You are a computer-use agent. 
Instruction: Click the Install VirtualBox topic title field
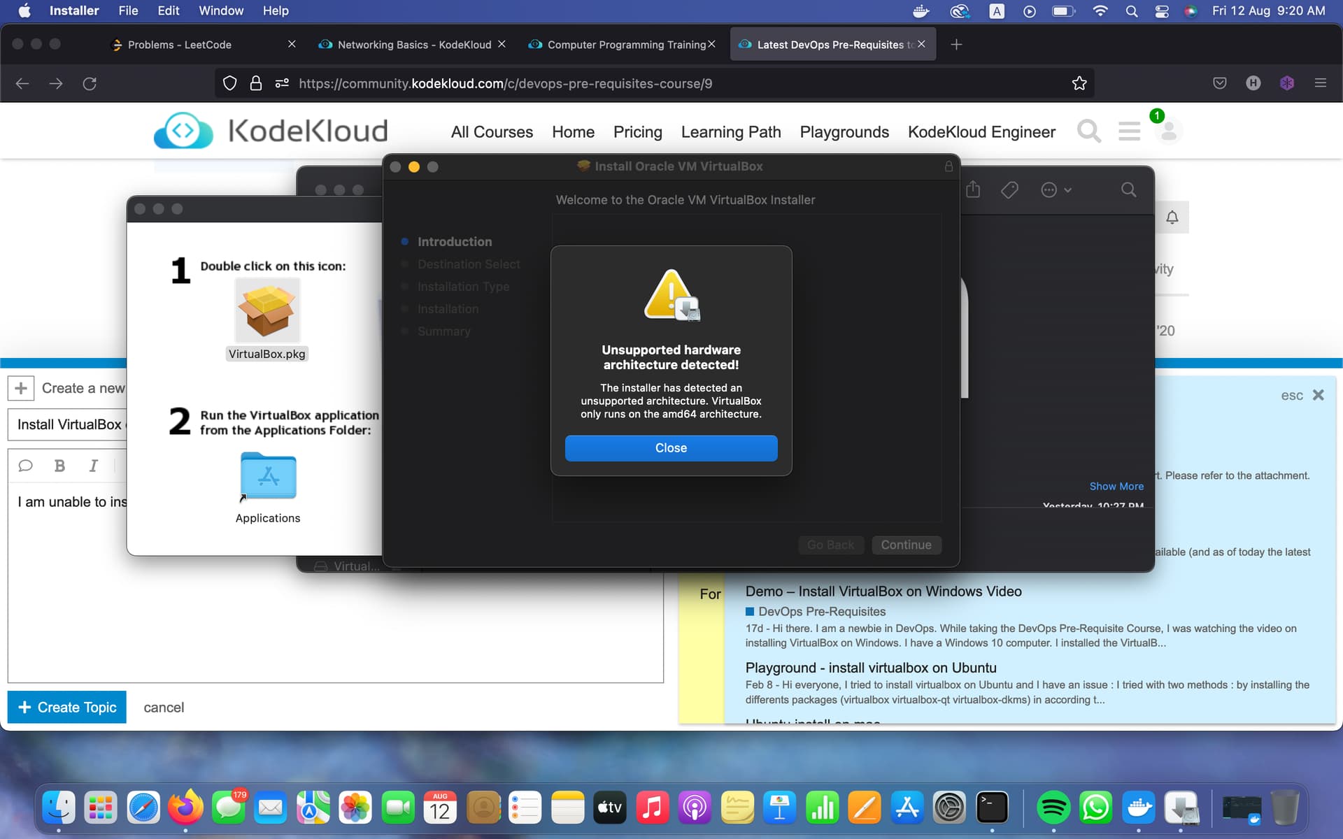pyautogui.click(x=69, y=424)
